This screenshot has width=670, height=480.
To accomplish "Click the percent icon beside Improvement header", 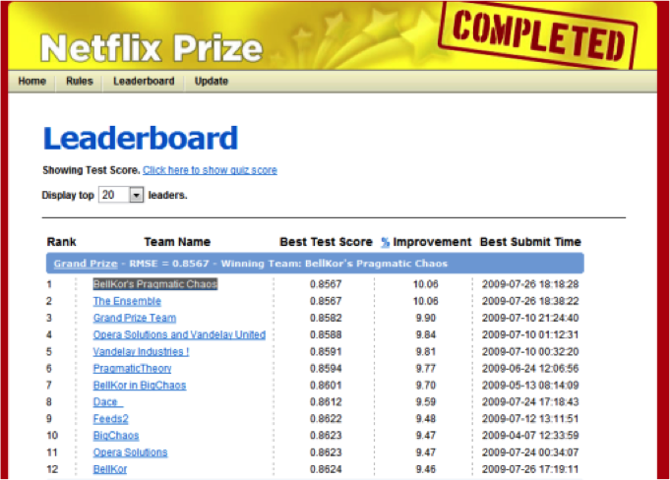I will click(386, 242).
